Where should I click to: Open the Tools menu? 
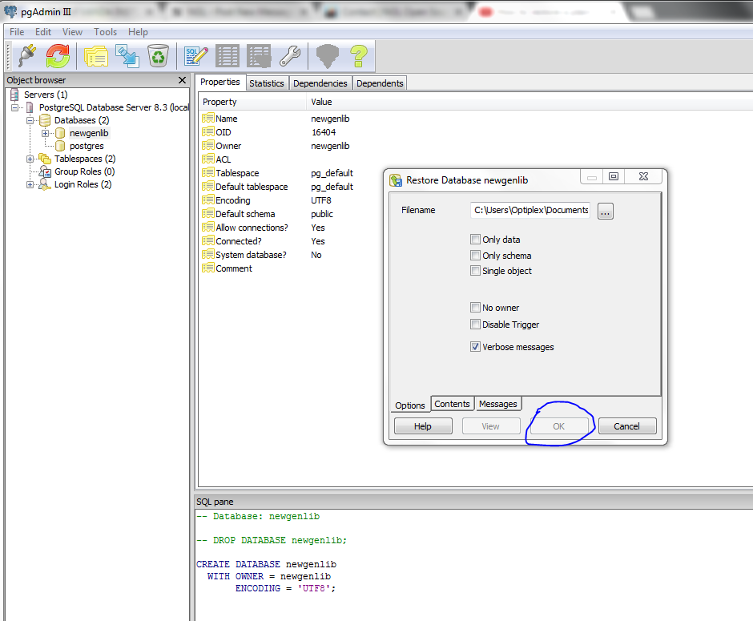point(105,32)
